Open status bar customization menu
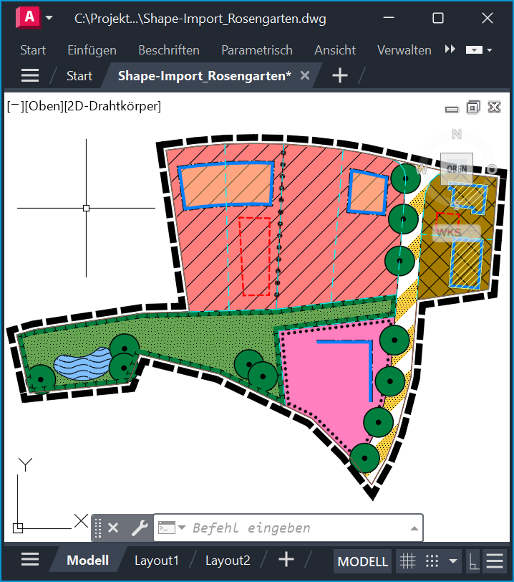514x582 pixels. tap(494, 560)
